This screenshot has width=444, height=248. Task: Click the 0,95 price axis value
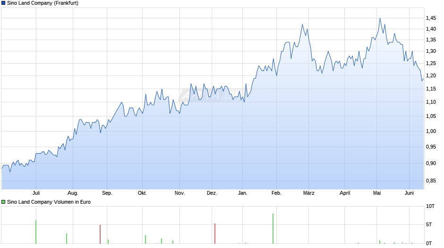click(431, 147)
